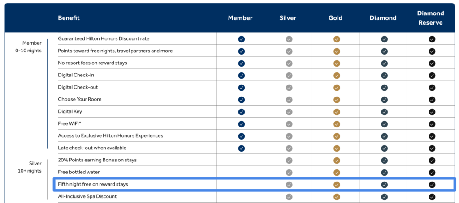Click Gold checkmark in Late check-out row
This screenshot has height=203, width=459.
pyautogui.click(x=337, y=148)
